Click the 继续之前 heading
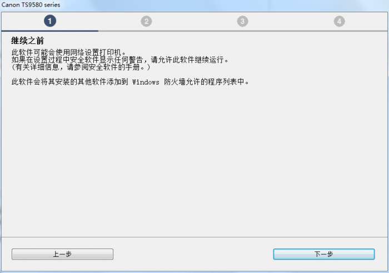 [28, 41]
